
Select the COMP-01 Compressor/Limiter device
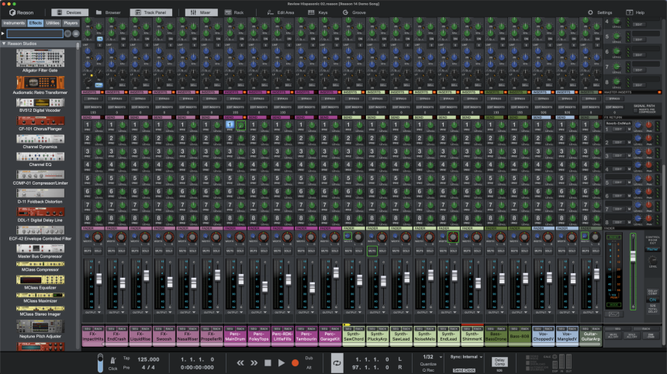click(x=40, y=178)
